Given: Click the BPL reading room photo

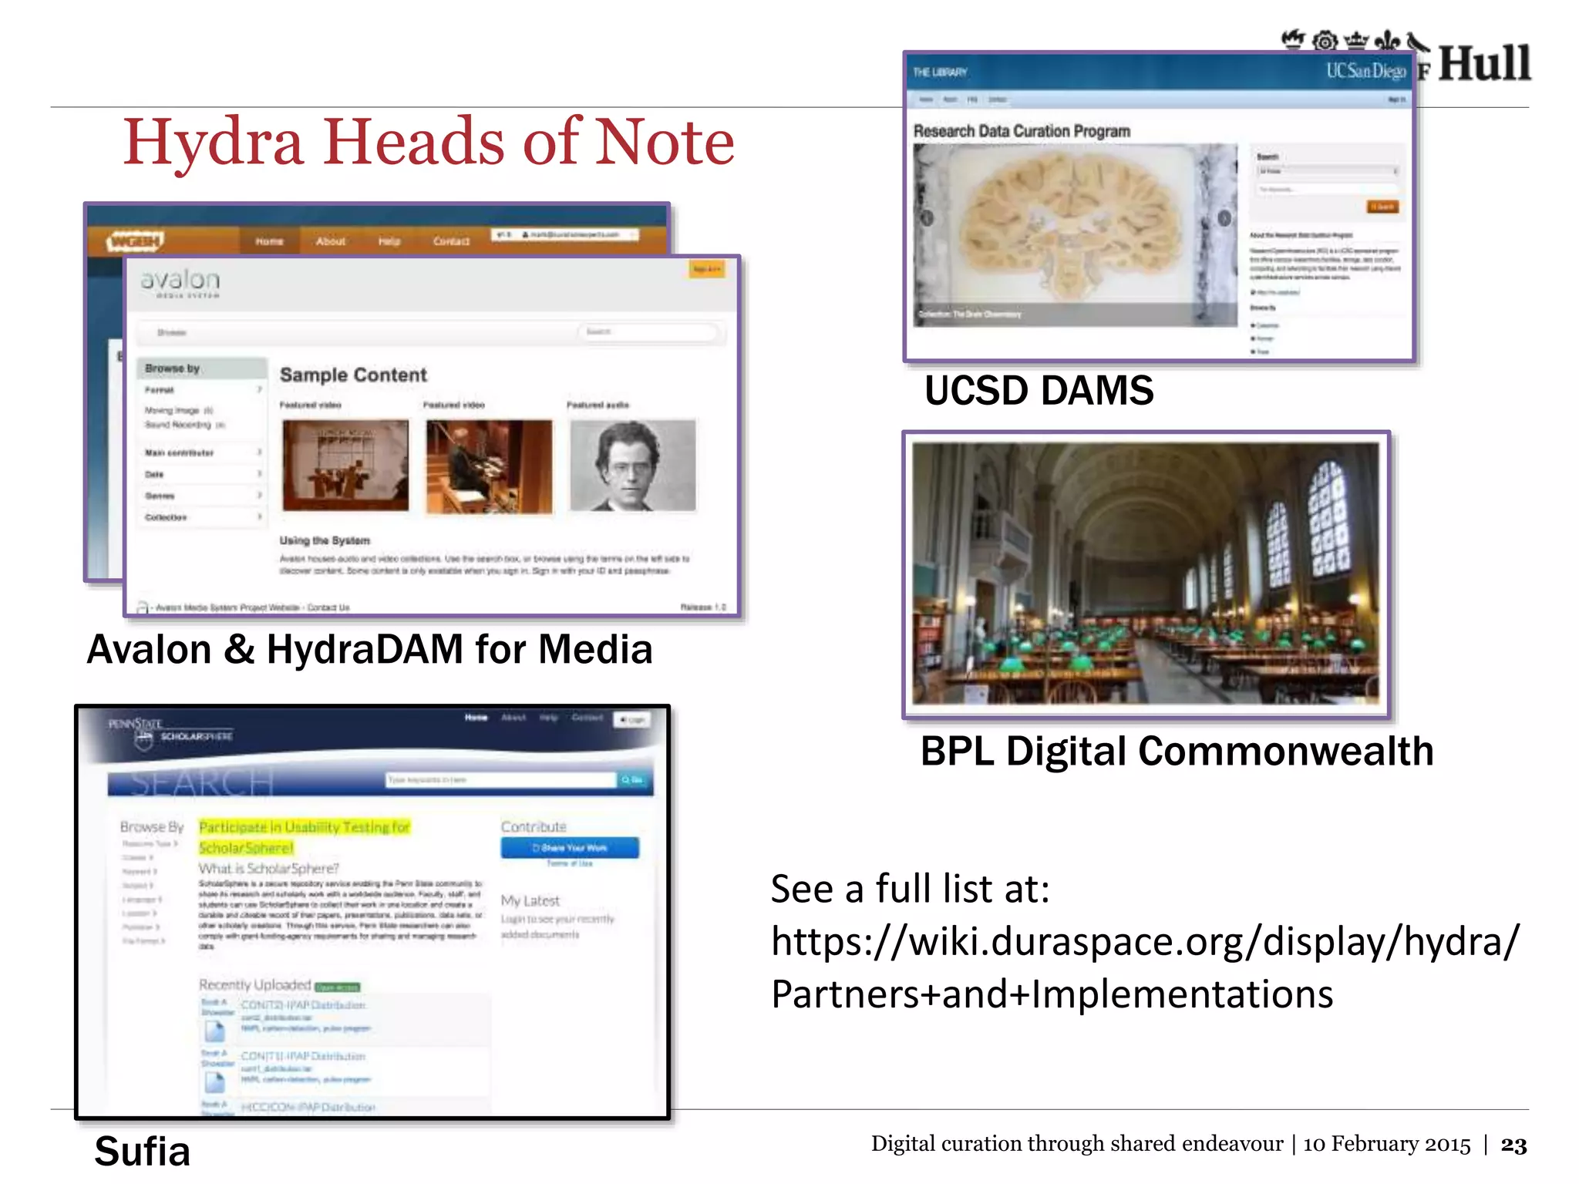Looking at the screenshot, I should tap(1146, 573).
